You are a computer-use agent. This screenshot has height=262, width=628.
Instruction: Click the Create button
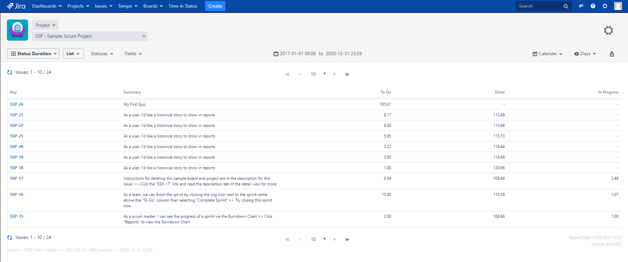(x=215, y=6)
